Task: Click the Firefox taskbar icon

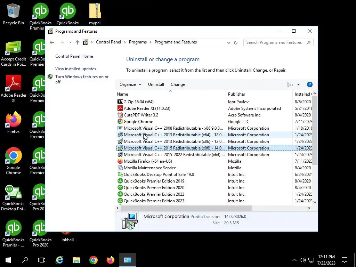Action: click(110, 260)
